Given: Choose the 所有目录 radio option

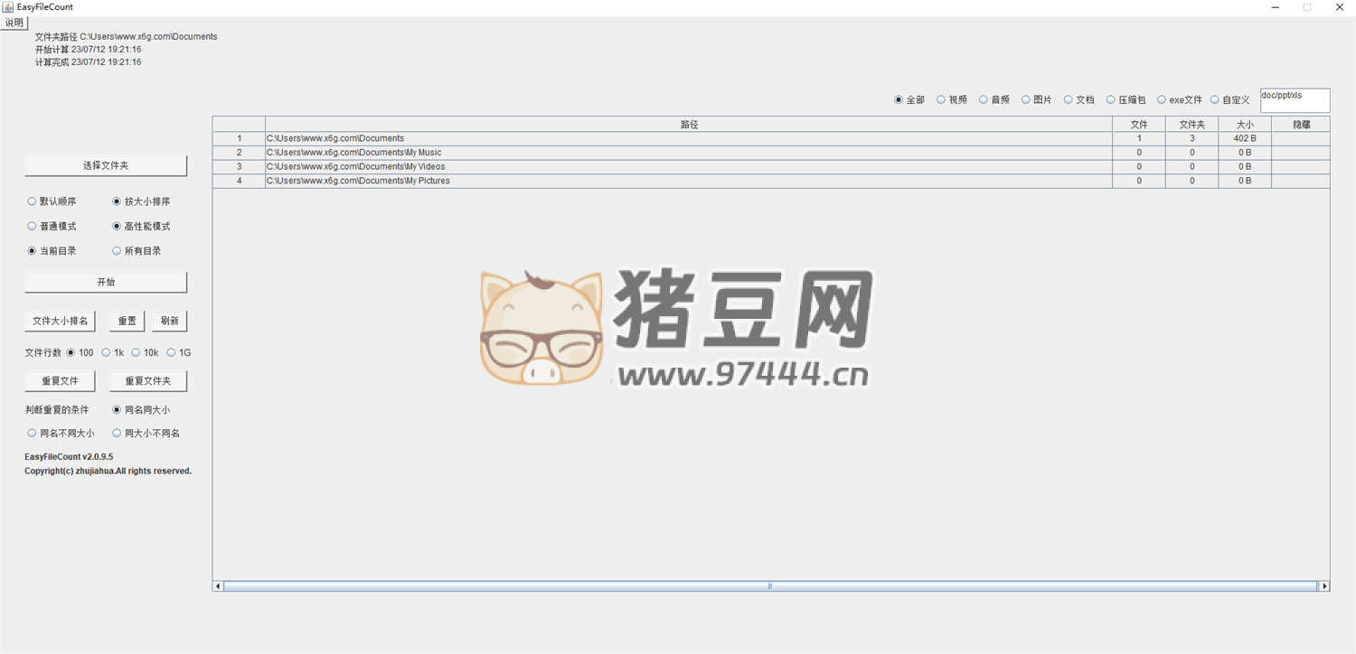Looking at the screenshot, I should [117, 251].
